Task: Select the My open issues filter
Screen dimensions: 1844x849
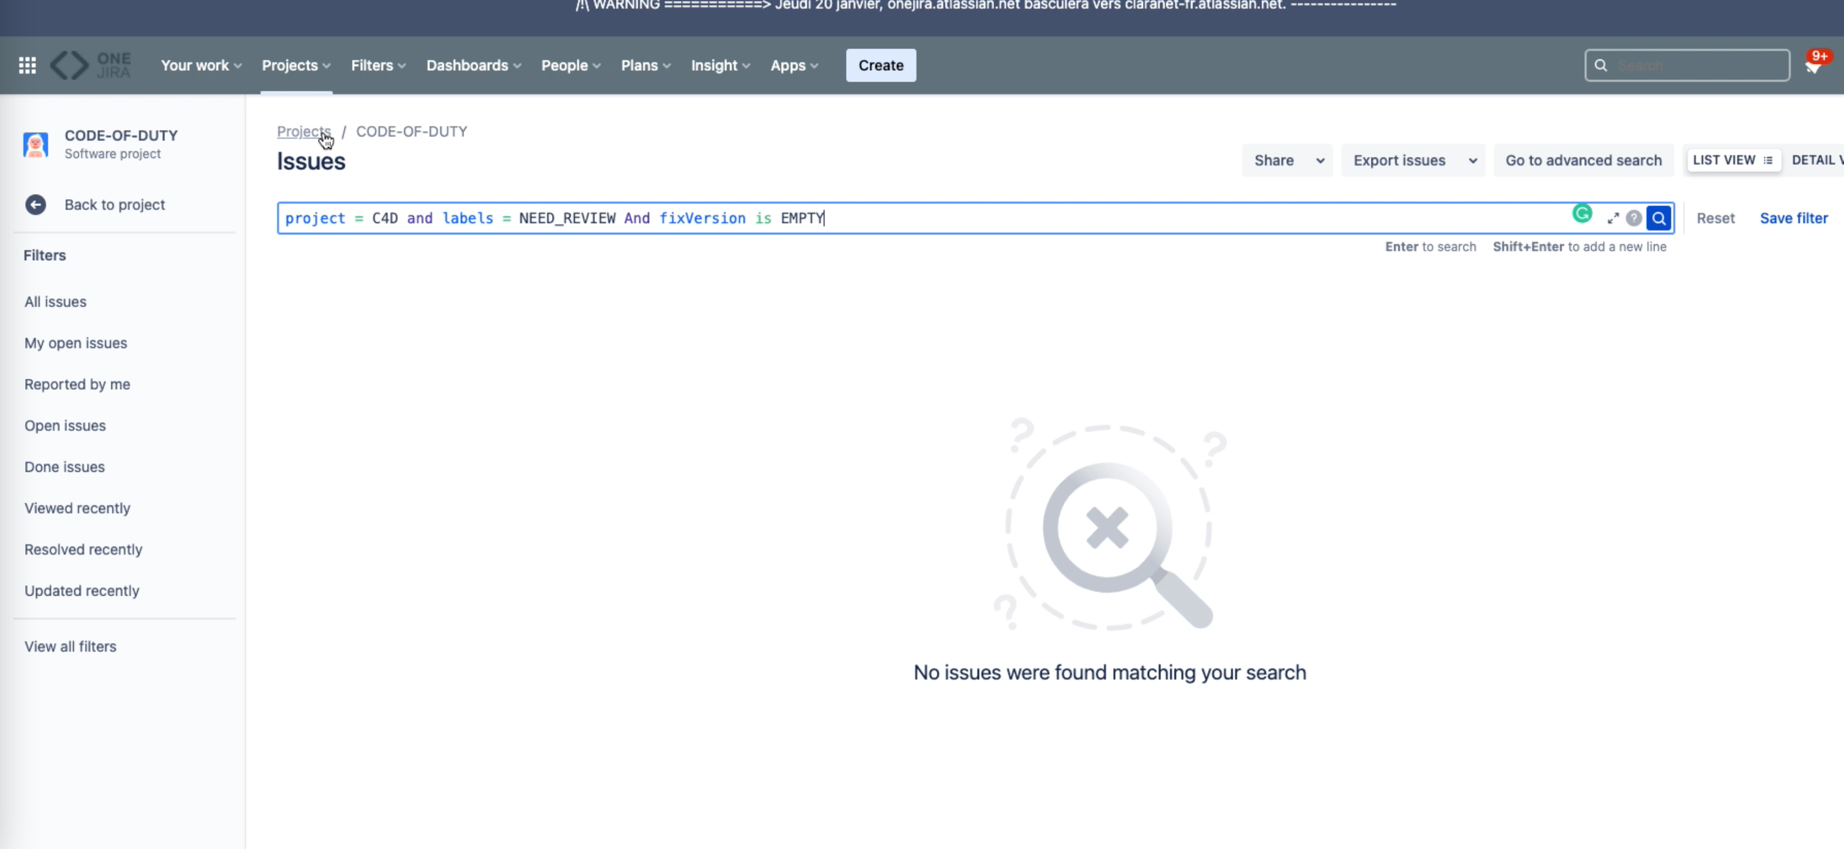Action: [x=76, y=342]
